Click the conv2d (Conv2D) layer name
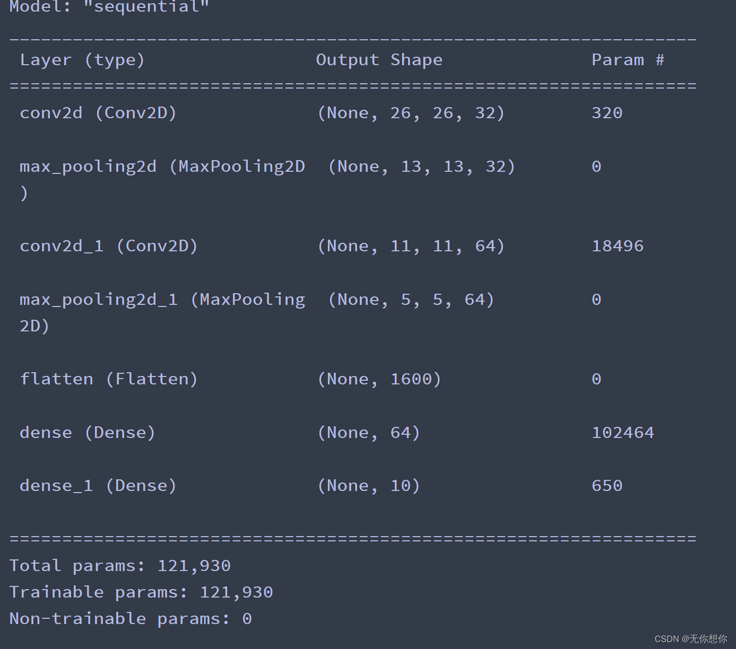 pos(98,113)
